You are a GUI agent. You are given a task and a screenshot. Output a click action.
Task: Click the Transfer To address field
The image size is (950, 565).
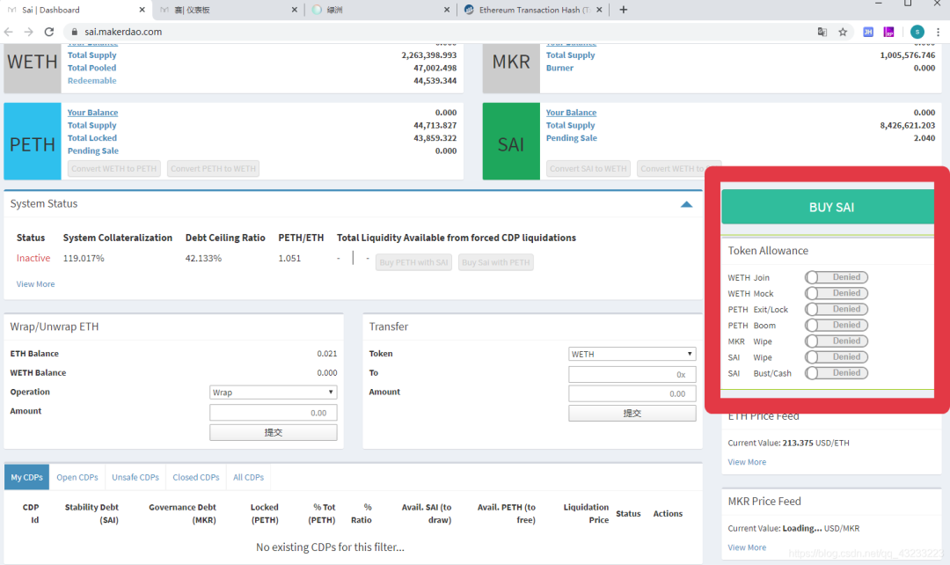point(632,374)
